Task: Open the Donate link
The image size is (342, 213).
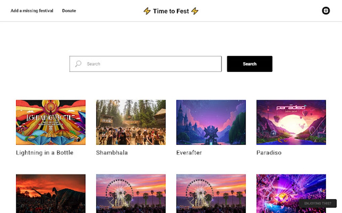Action: pyautogui.click(x=69, y=11)
